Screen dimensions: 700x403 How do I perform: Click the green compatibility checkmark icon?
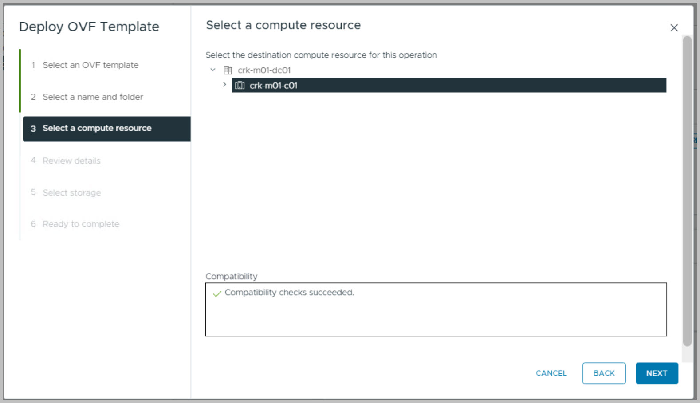217,293
